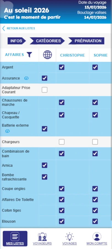Click the filter funnel icon beside Affaires
112x249 pixels.
[29, 55]
